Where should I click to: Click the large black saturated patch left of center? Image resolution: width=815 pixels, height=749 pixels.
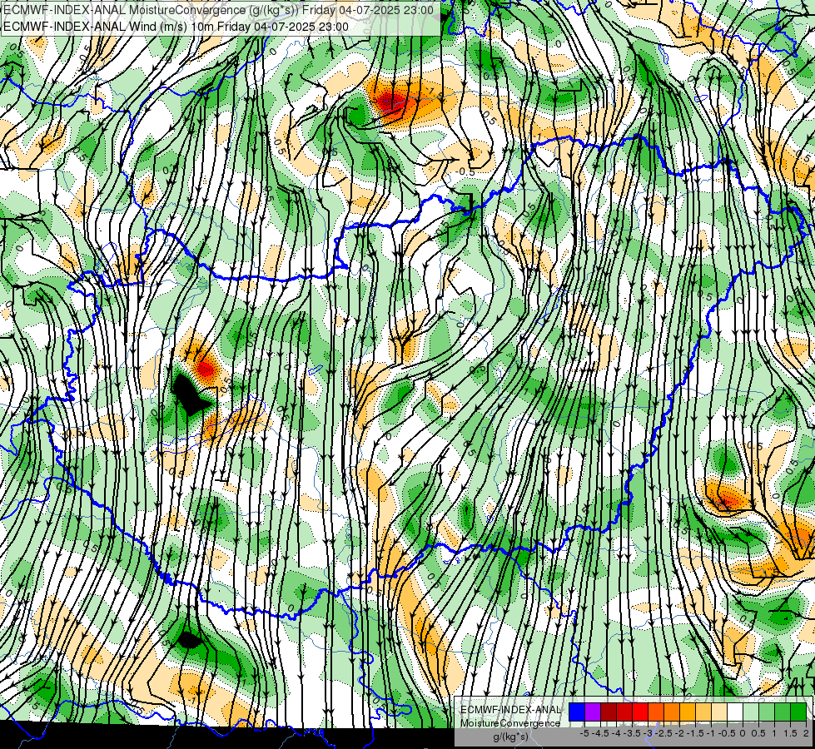point(189,395)
